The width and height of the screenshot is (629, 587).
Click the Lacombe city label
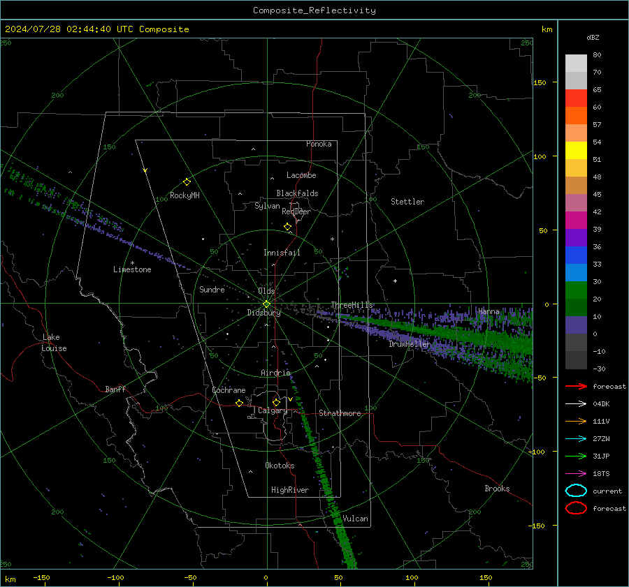coord(301,175)
